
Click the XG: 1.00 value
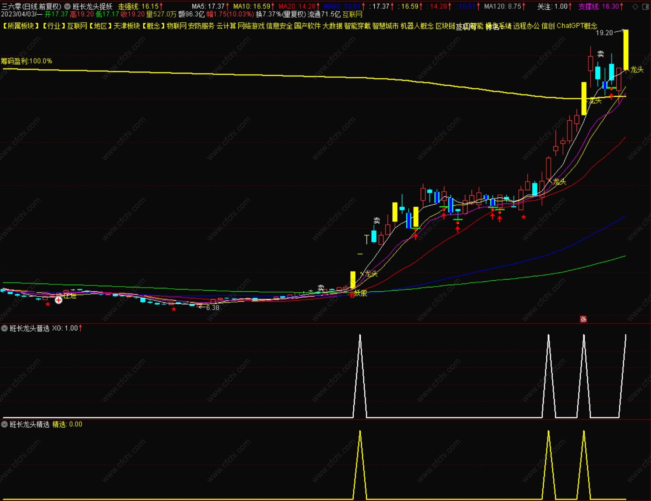[x=67, y=328]
